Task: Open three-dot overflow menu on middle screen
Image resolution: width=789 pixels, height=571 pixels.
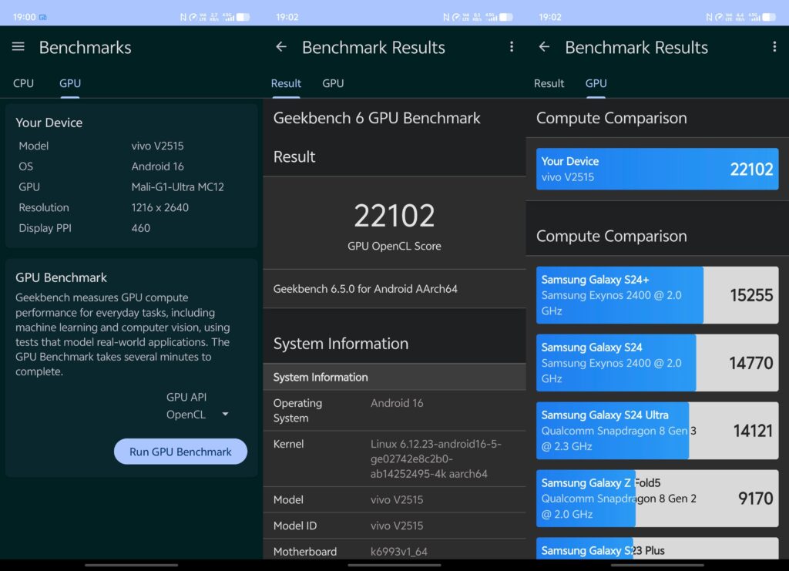Action: pyautogui.click(x=512, y=47)
